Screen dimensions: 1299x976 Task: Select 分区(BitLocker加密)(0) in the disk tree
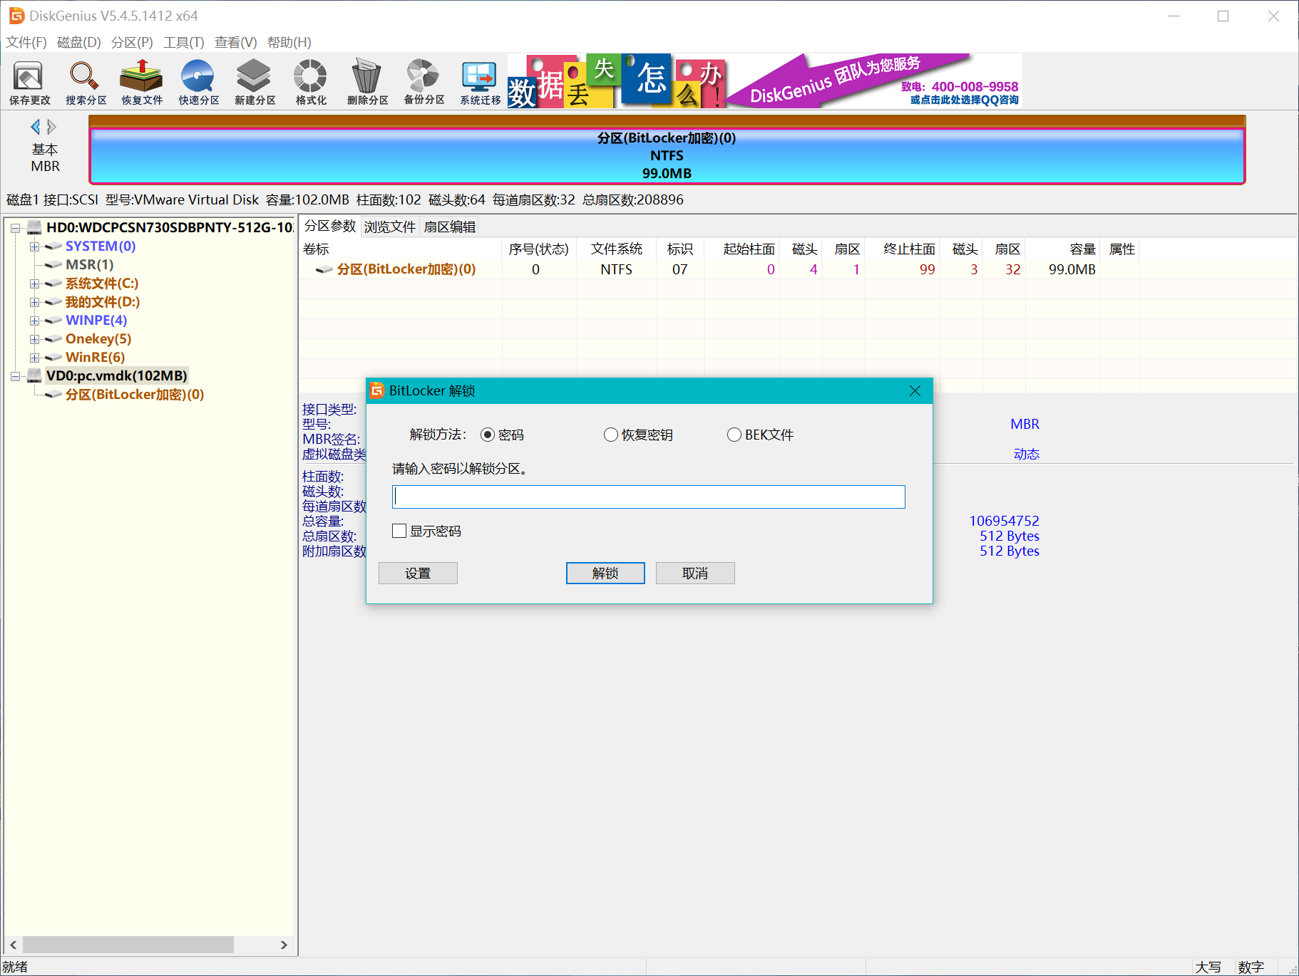point(135,395)
